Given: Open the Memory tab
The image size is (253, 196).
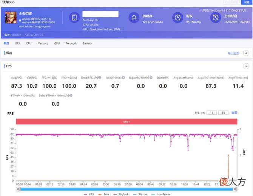Looking at the screenshot, I should coord(43,43).
